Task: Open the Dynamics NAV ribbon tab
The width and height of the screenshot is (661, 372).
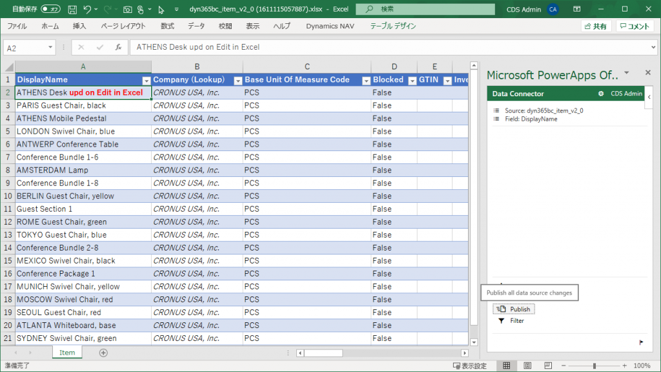Action: pyautogui.click(x=330, y=26)
